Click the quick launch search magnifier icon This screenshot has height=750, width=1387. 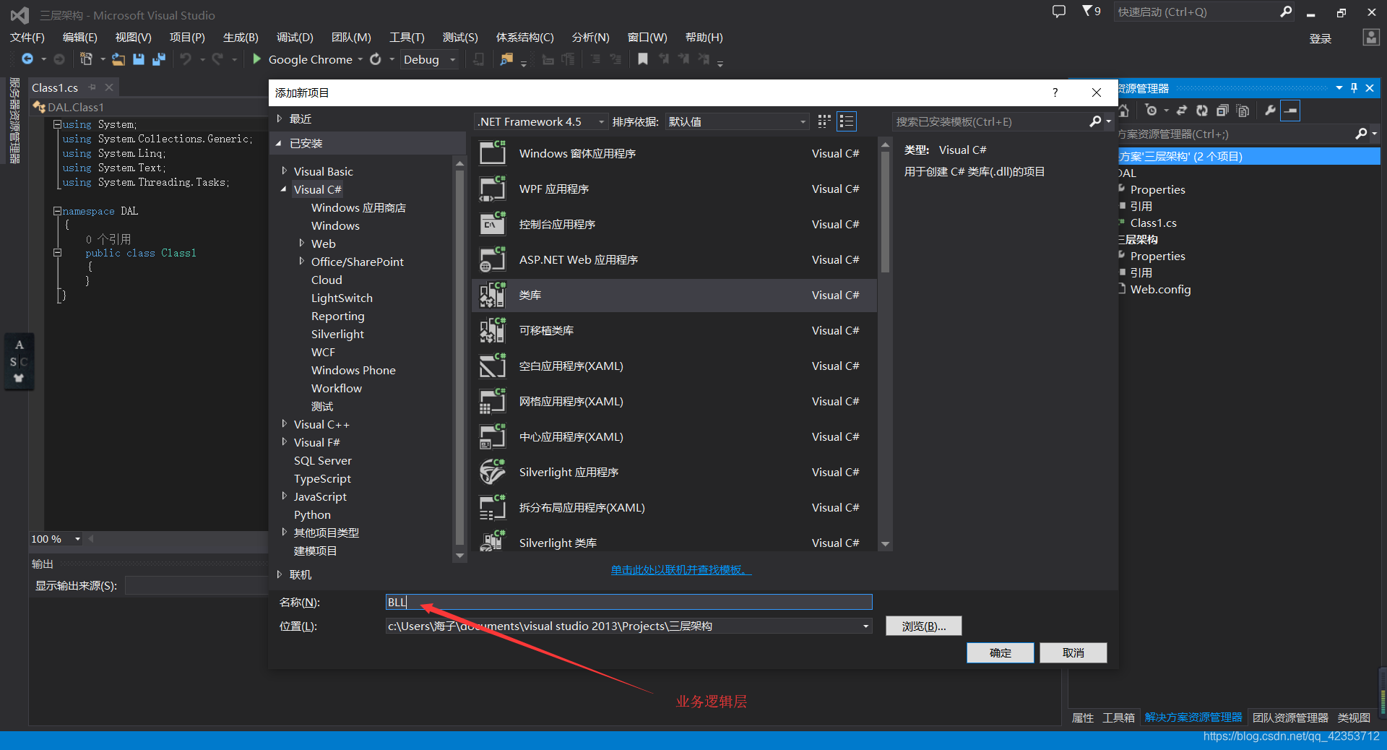(x=1286, y=12)
